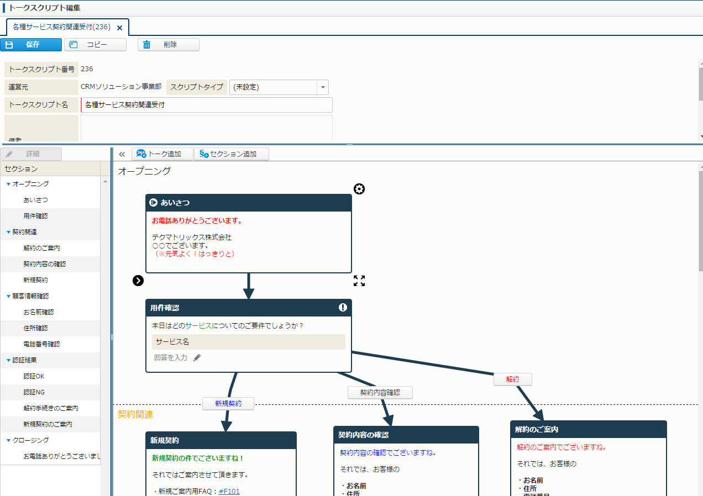Collapse the 顧客情報確認 tree section
The width and height of the screenshot is (703, 496).
click(x=8, y=296)
